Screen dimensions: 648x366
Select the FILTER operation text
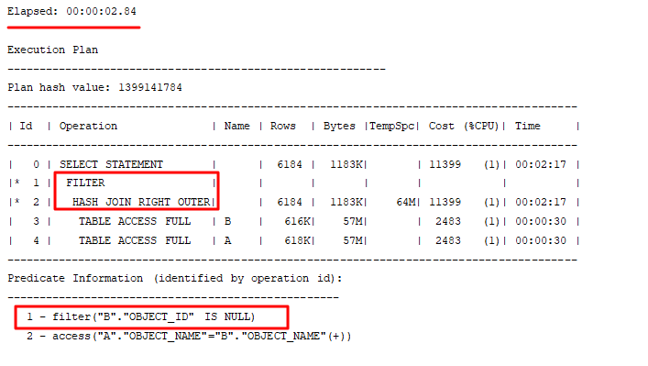click(x=85, y=183)
